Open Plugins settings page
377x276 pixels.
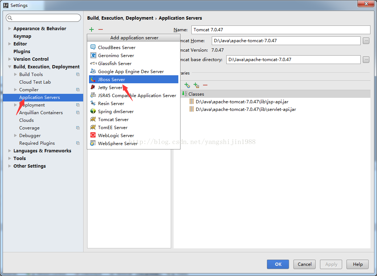coord(22,52)
